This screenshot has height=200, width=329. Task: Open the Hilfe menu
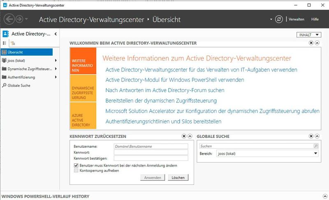315,19
